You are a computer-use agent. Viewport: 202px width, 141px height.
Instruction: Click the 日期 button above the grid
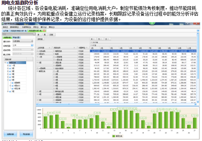point(52,35)
